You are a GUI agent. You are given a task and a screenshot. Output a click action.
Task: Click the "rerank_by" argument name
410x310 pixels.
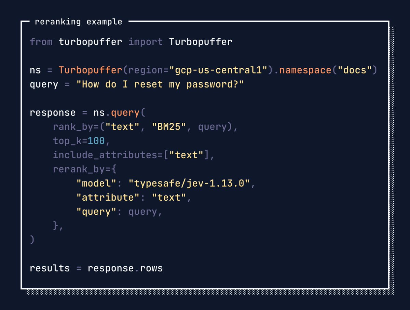click(x=79, y=170)
